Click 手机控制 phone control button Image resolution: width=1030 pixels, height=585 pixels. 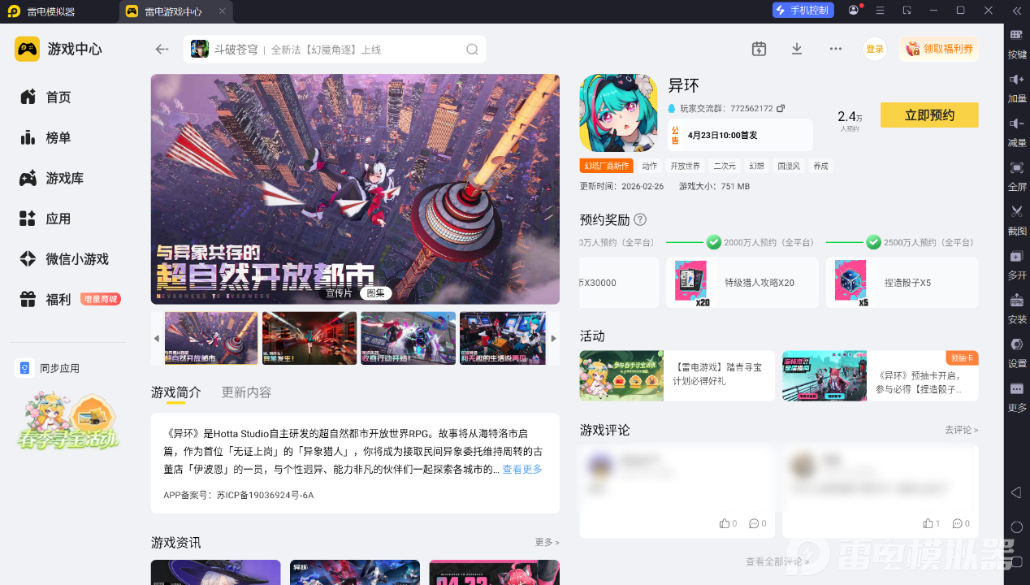click(803, 10)
